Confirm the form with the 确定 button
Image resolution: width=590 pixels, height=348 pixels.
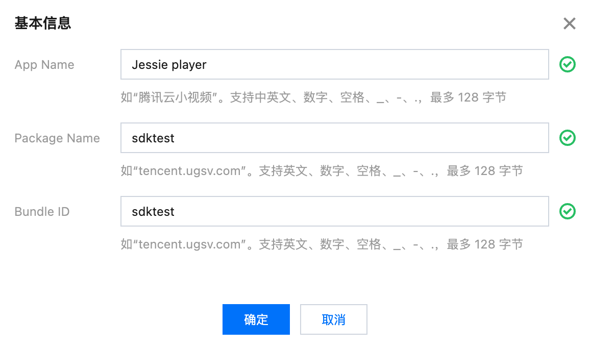[256, 319]
